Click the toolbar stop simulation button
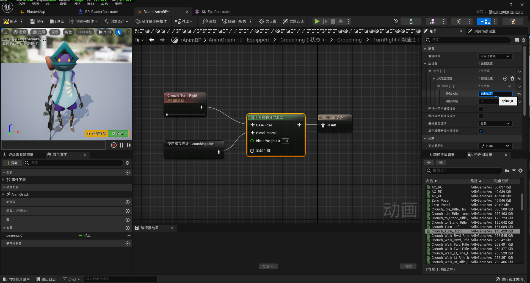This screenshot has width=530, height=283. 333,21
